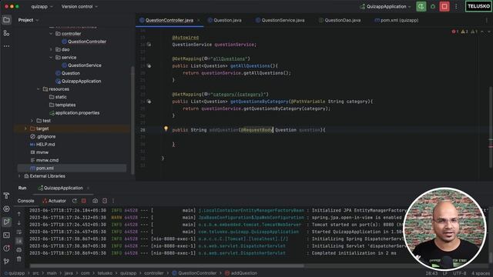Click the LF line separator in status bar
Viewport: 493px width, 277px height.
445,274
